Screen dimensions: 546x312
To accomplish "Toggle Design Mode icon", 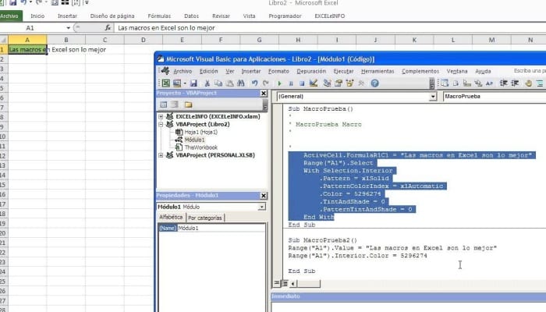I will click(x=314, y=83).
